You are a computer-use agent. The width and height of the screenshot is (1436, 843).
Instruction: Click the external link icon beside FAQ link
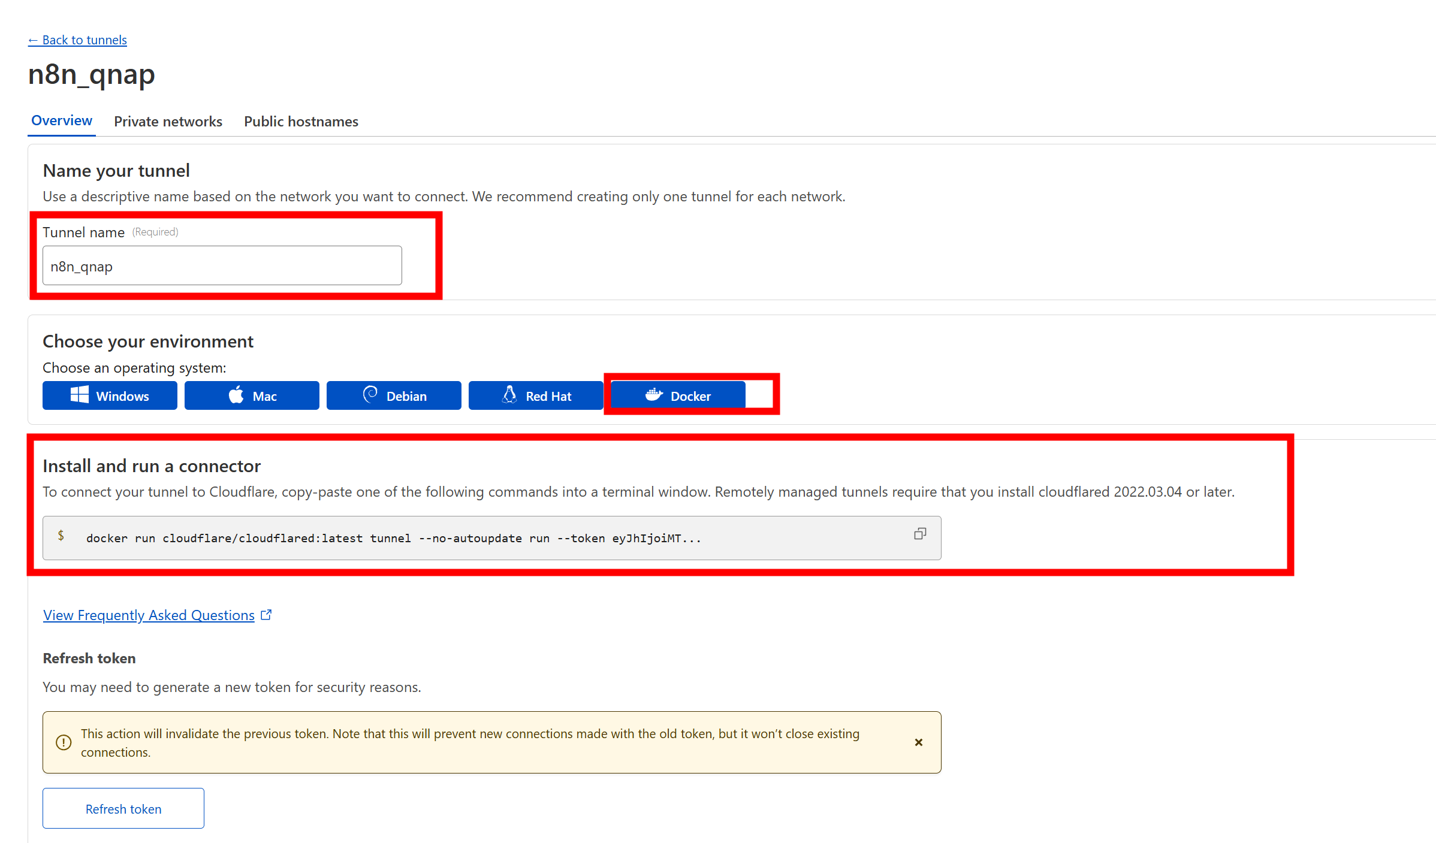pos(267,614)
